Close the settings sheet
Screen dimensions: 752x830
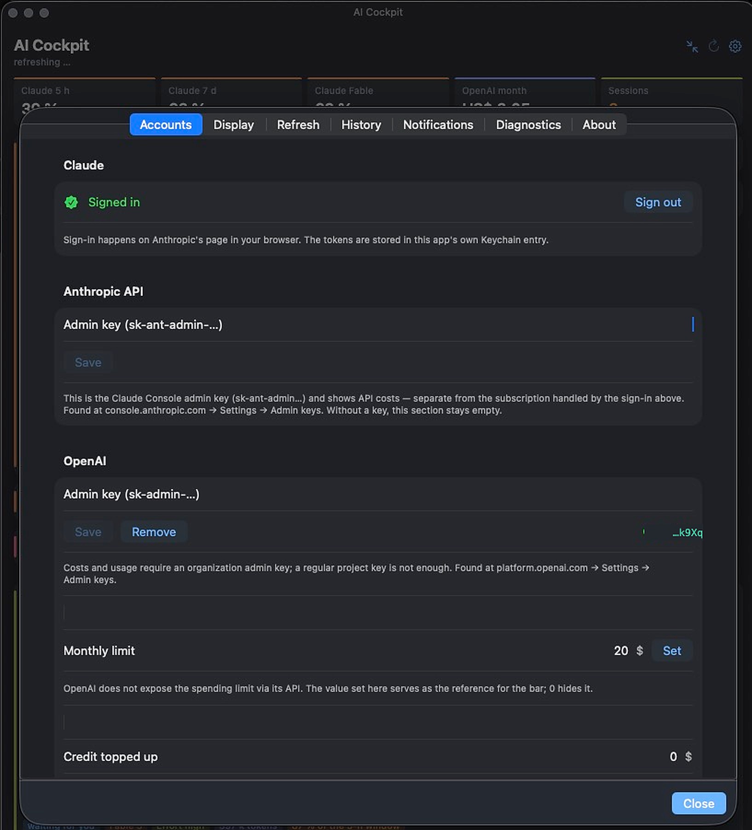(699, 804)
